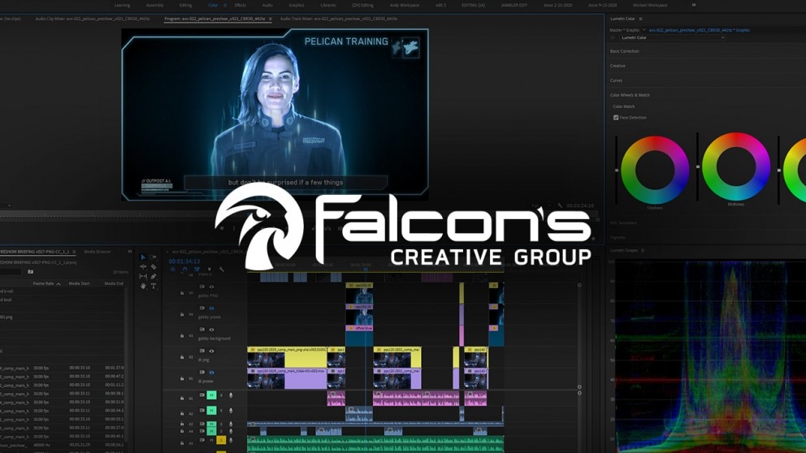
Task: Toggle Linked Selection icon in timeline
Action: [x=197, y=270]
